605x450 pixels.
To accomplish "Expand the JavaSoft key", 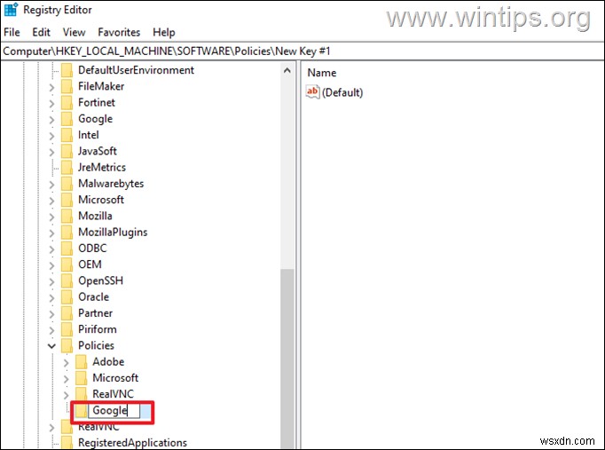I will tap(51, 152).
